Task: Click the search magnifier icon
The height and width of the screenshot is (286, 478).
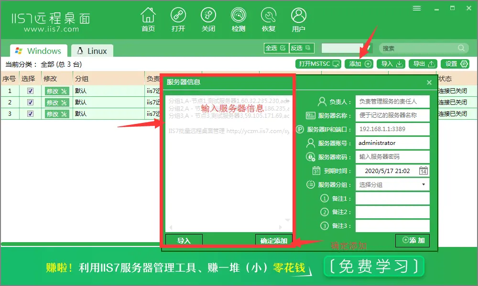Action: click(461, 48)
